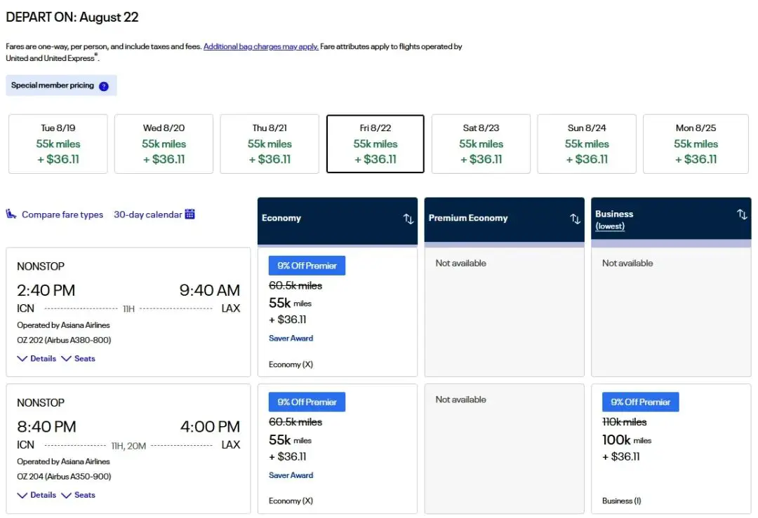This screenshot has width=758, height=518.
Task: Select the Sat 8/23 date tab
Action: coord(481,144)
